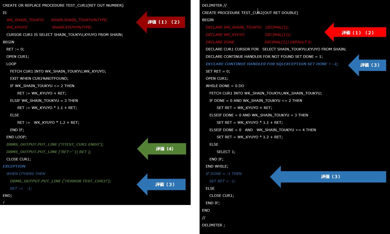
Task: Click the 'WHEN OTHERS THEN' line
Action: tap(26, 174)
